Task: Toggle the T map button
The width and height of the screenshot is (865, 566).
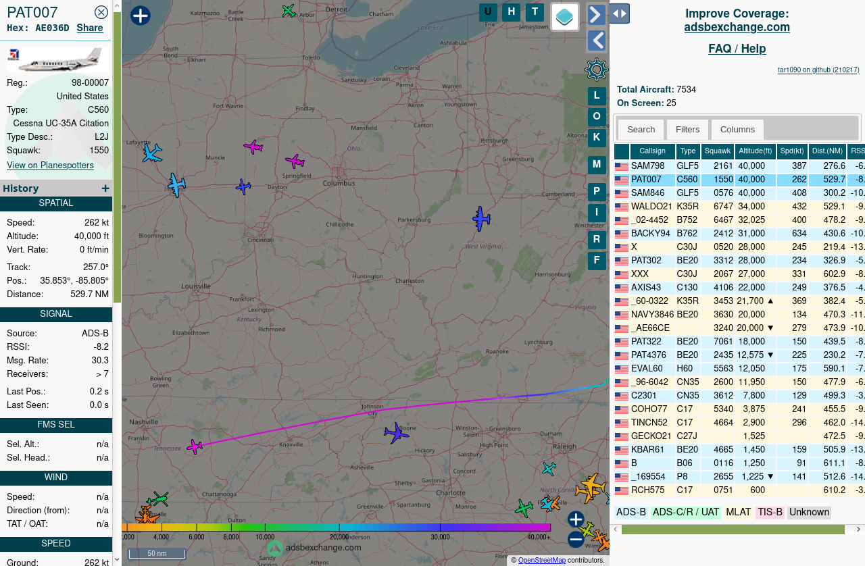Action: click(535, 12)
